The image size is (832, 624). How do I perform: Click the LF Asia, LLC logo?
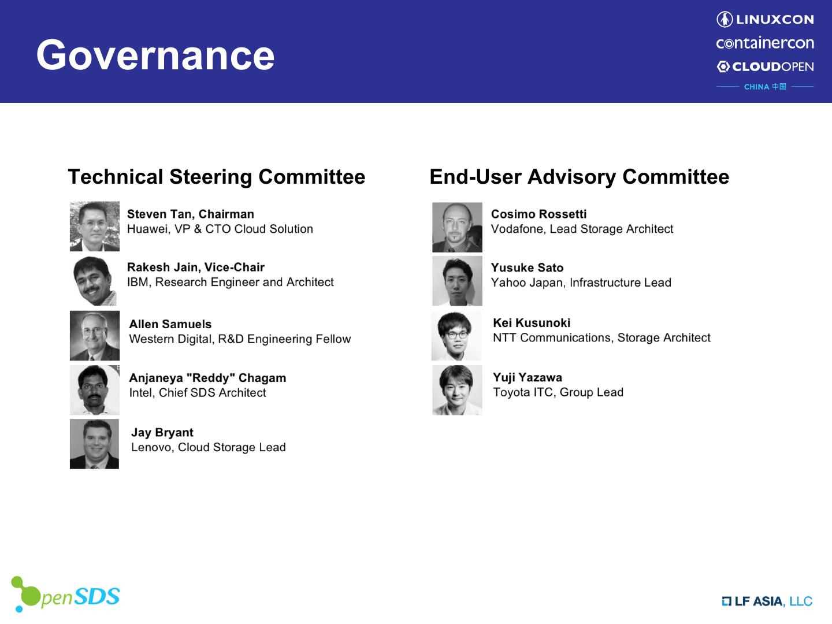click(767, 601)
